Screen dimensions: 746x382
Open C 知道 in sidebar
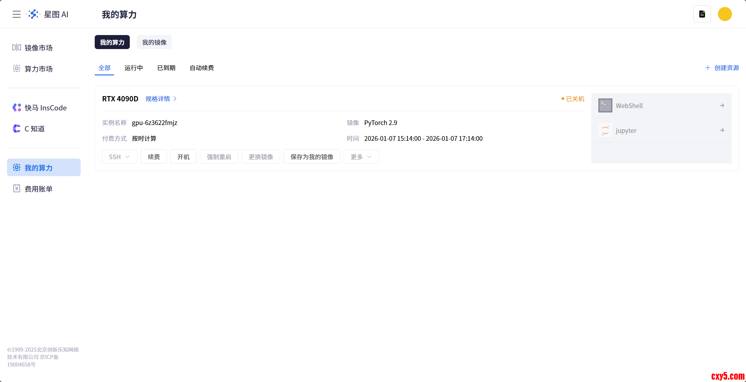click(x=34, y=129)
